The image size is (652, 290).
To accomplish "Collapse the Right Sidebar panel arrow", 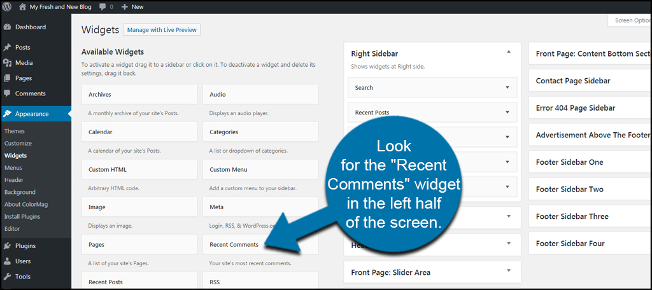I will point(508,52).
